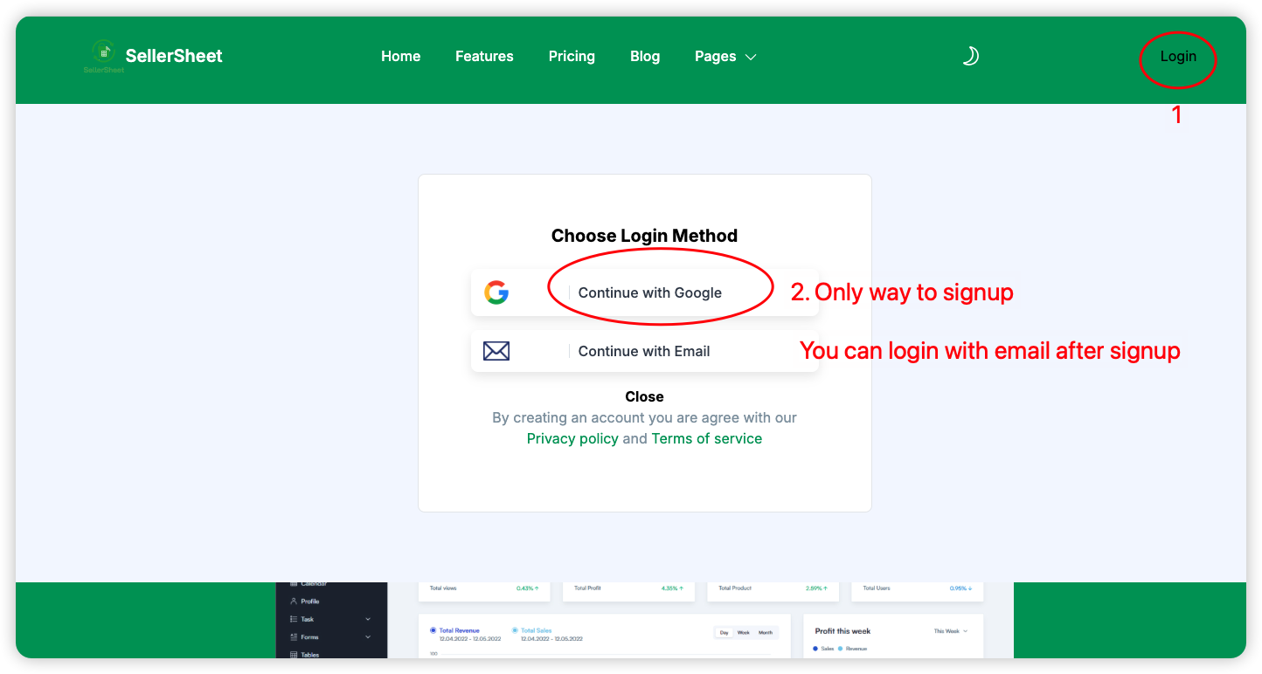Select the Profile icon in the sidebar

tap(294, 599)
